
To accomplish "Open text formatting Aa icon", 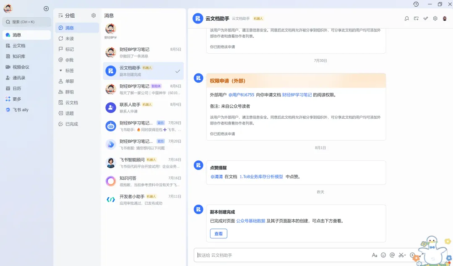I will pyautogui.click(x=375, y=255).
